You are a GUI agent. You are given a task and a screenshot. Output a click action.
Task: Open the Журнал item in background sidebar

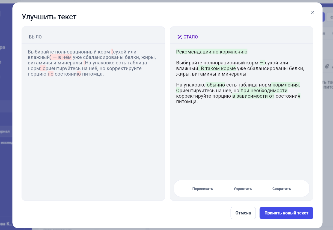5,132
